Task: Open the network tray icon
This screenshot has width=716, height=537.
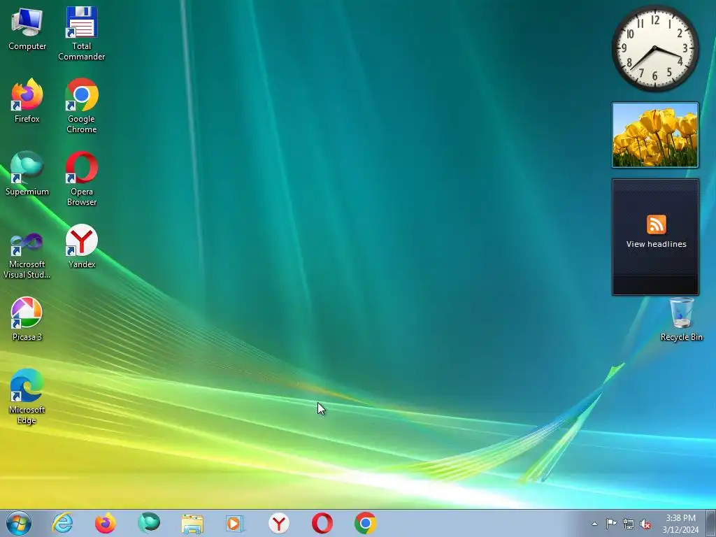Action: [x=629, y=524]
